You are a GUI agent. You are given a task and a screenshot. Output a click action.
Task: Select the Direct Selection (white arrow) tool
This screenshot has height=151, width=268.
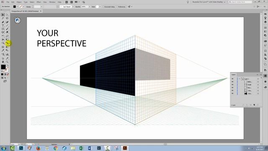[x=7, y=15]
